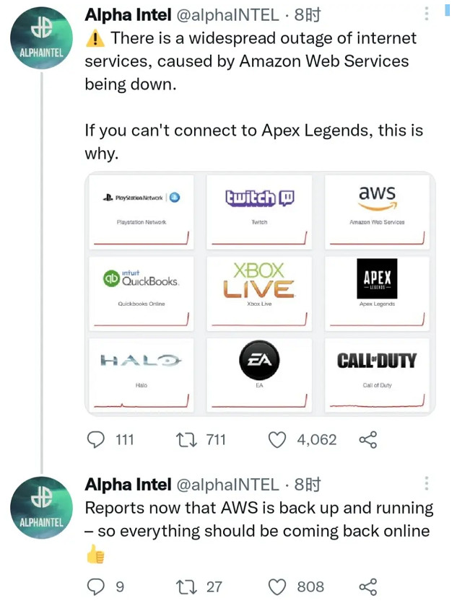Select the PlayStation Network outage tile
Screen dimensions: 457x603
tap(141, 211)
